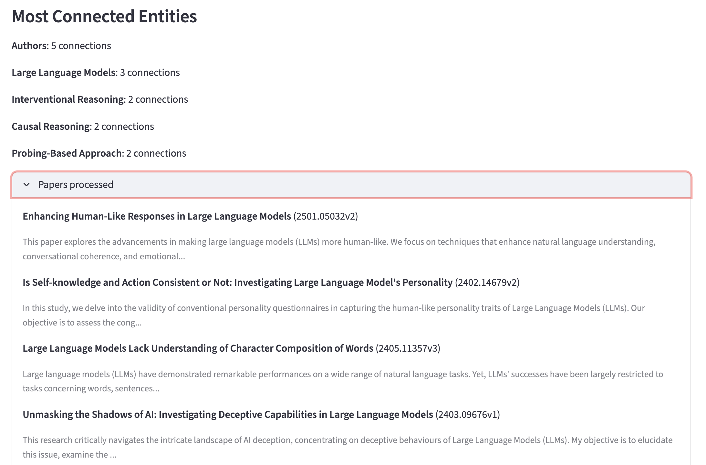
Task: Click Probing-Based Approach entity label
Action: point(67,153)
